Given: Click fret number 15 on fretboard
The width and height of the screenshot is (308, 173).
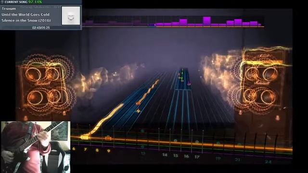Looking at the screenshot, I should (x=176, y=155).
